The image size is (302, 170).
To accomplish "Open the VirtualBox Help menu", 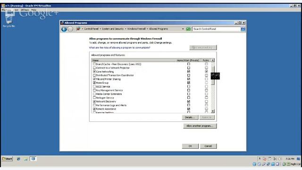I will 34,10.
